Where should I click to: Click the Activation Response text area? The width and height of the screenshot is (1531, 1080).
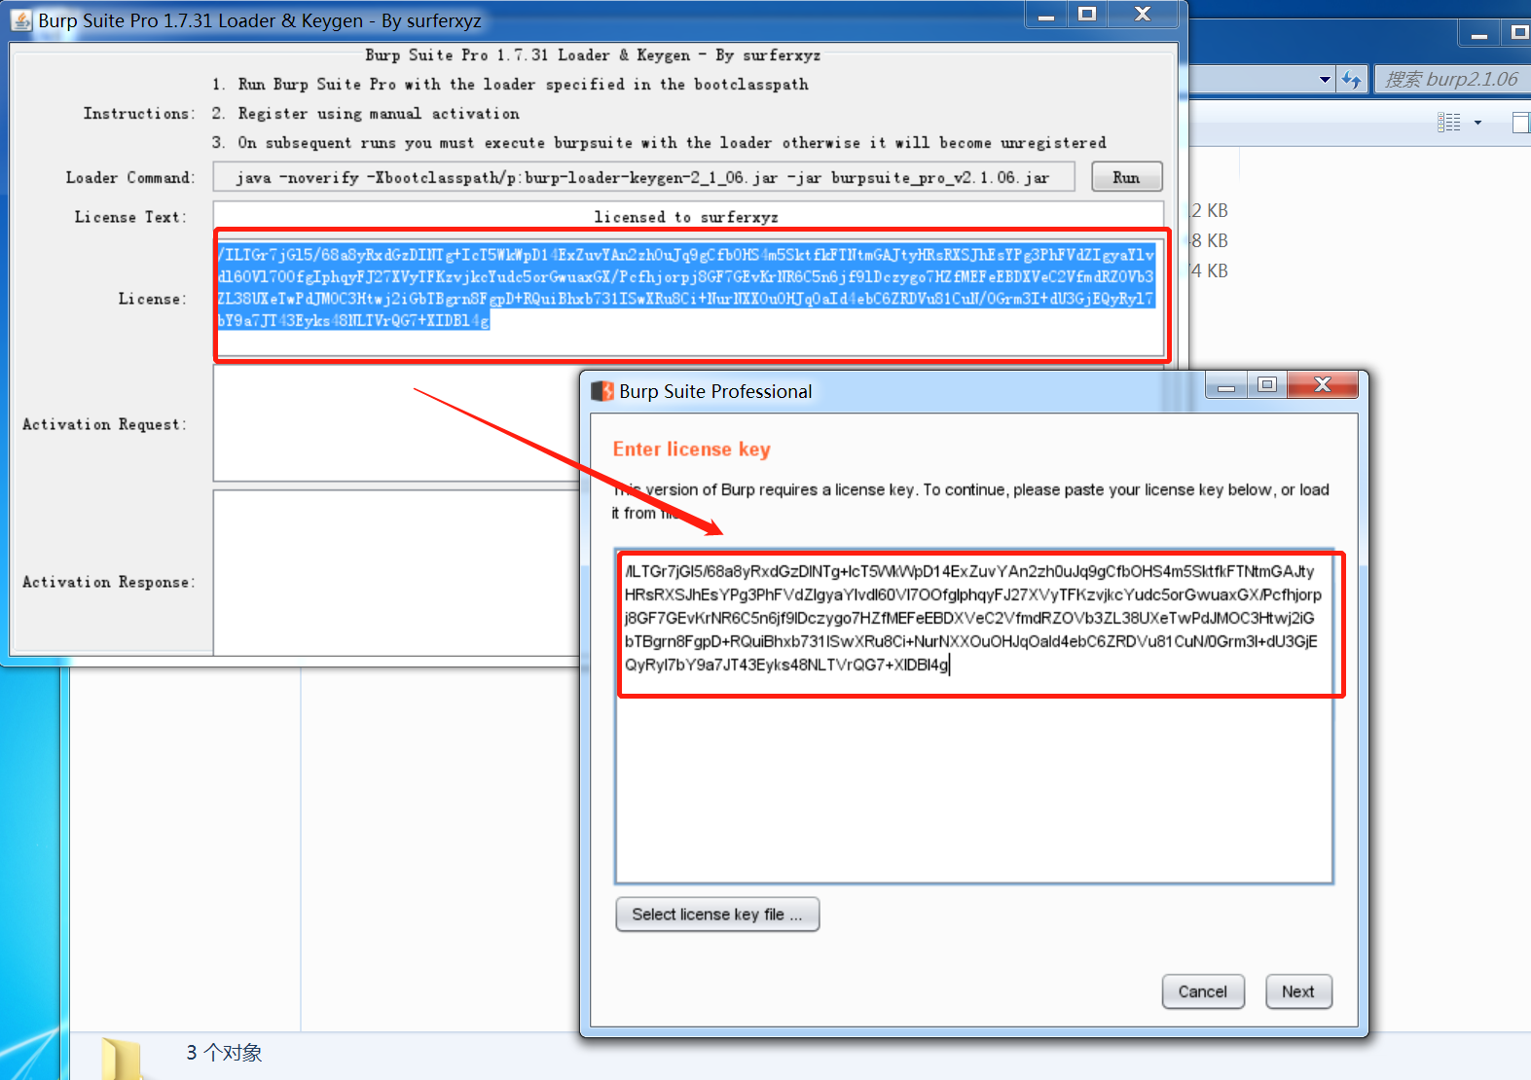pos(397,574)
